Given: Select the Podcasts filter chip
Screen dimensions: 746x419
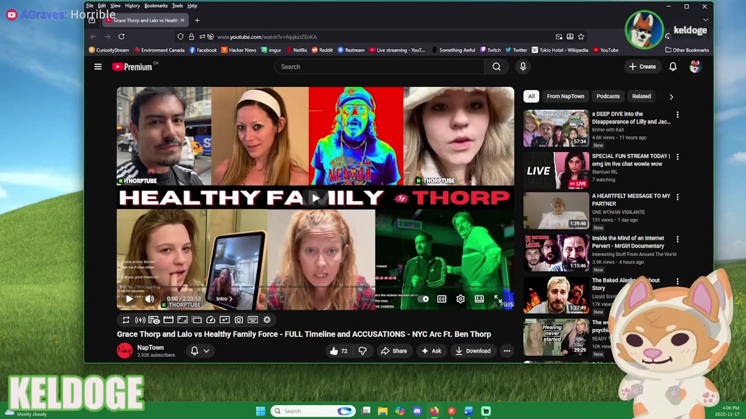Looking at the screenshot, I should pos(608,96).
